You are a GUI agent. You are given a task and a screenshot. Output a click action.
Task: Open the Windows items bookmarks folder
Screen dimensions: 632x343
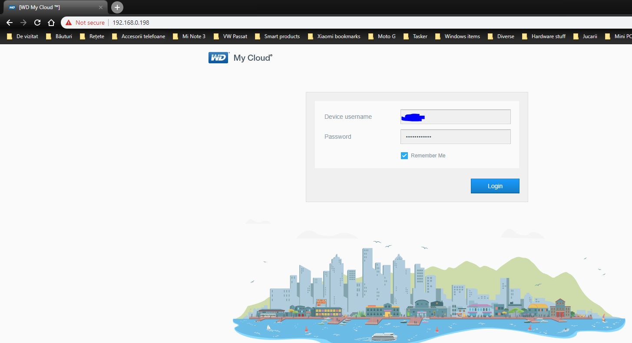(457, 36)
